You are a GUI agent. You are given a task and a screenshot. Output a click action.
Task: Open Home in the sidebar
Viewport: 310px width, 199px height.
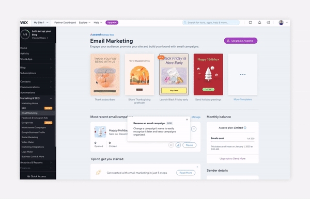point(24,48)
